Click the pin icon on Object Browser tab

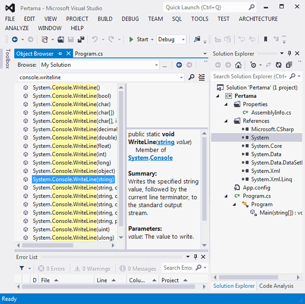click(60, 53)
